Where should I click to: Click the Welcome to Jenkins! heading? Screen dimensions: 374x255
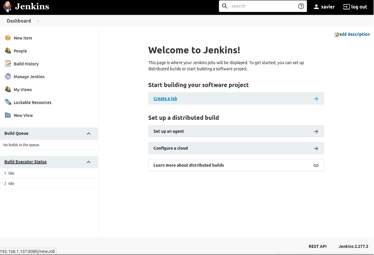point(194,50)
